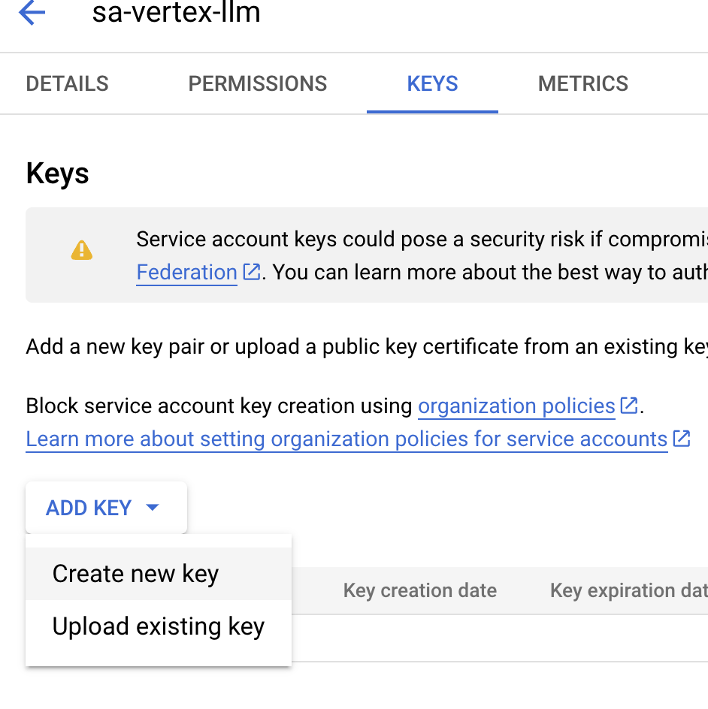Switch to the DETAILS tab
The image size is (708, 709).
(x=68, y=83)
